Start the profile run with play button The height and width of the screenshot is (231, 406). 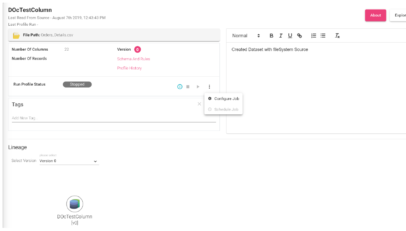pos(198,87)
